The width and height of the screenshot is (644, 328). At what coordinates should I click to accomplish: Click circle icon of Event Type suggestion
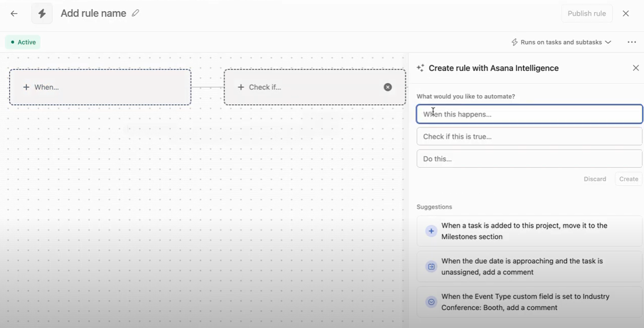click(x=432, y=302)
